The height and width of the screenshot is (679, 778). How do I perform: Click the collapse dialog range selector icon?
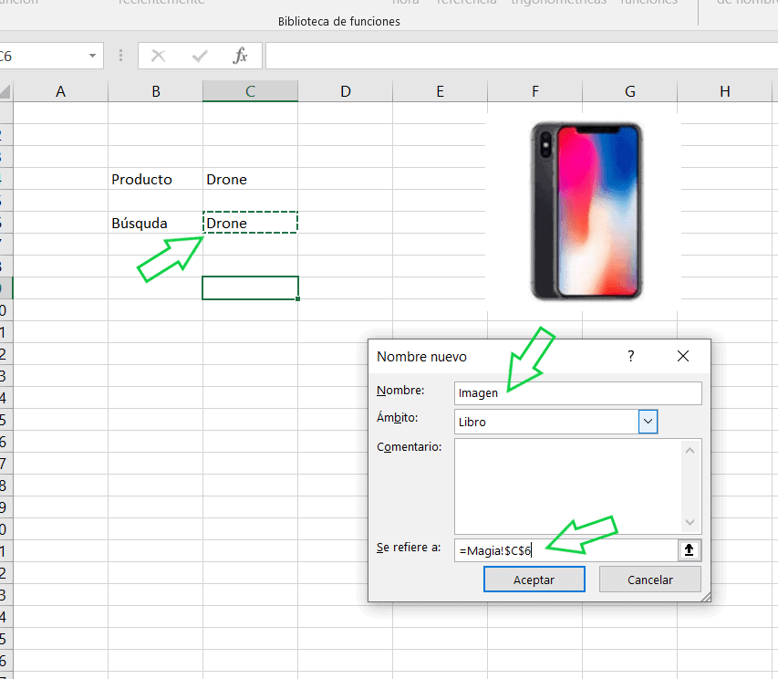pyautogui.click(x=690, y=550)
